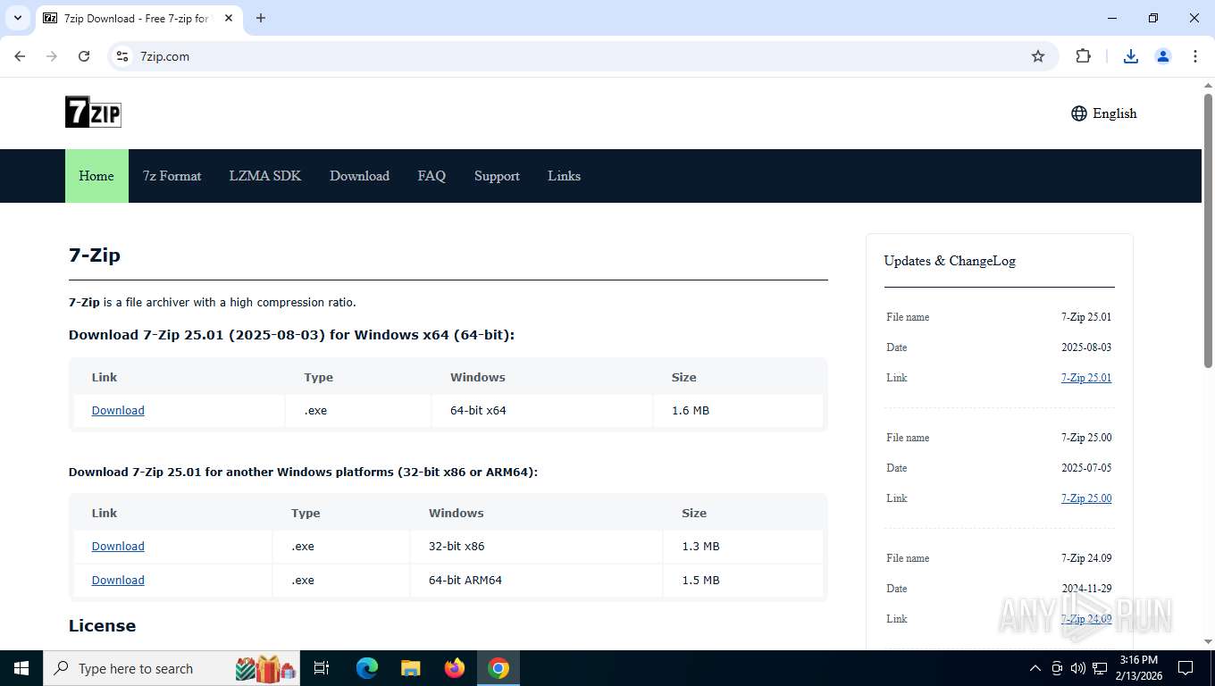Download the 32-bit x86 .exe installer
The width and height of the screenshot is (1215, 686).
tap(118, 547)
